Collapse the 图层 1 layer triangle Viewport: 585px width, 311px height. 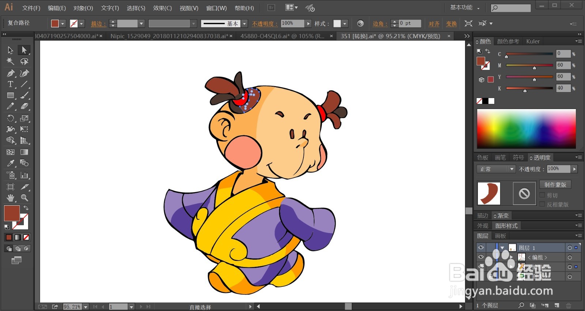(502, 248)
